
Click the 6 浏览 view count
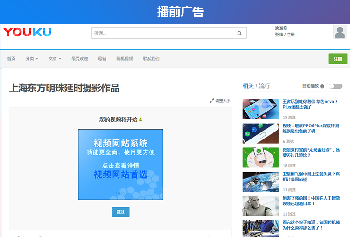pos(288,141)
